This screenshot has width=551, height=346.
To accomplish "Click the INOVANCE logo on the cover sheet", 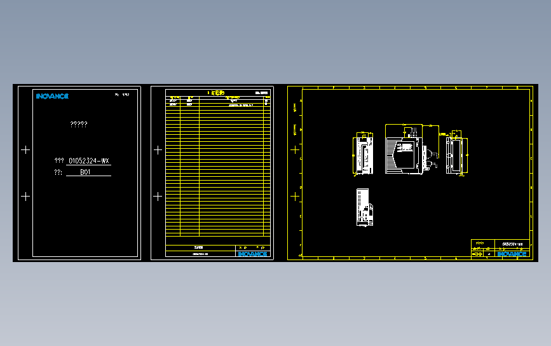I will [x=52, y=96].
